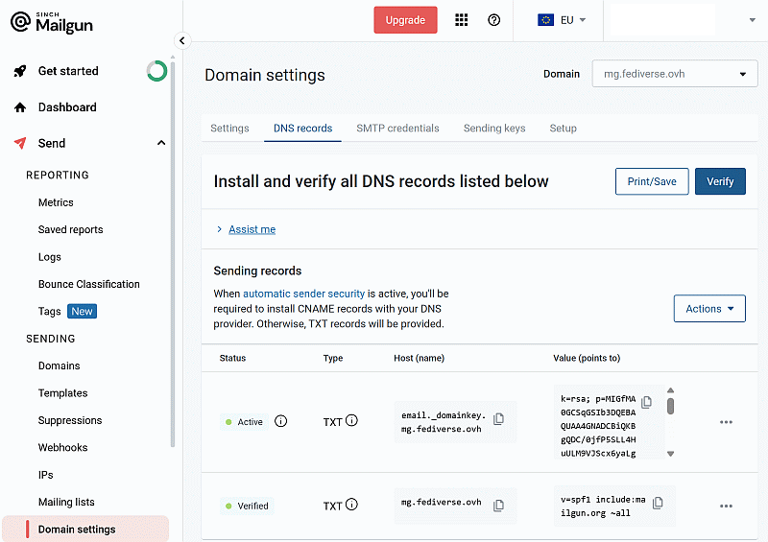
Task: Click the Upgrade button
Action: pyautogui.click(x=405, y=20)
